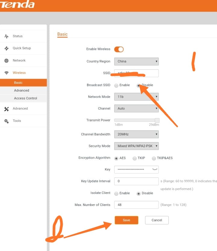The image size is (217, 251).
Task: Open the Network menu
Action: tap(23, 61)
